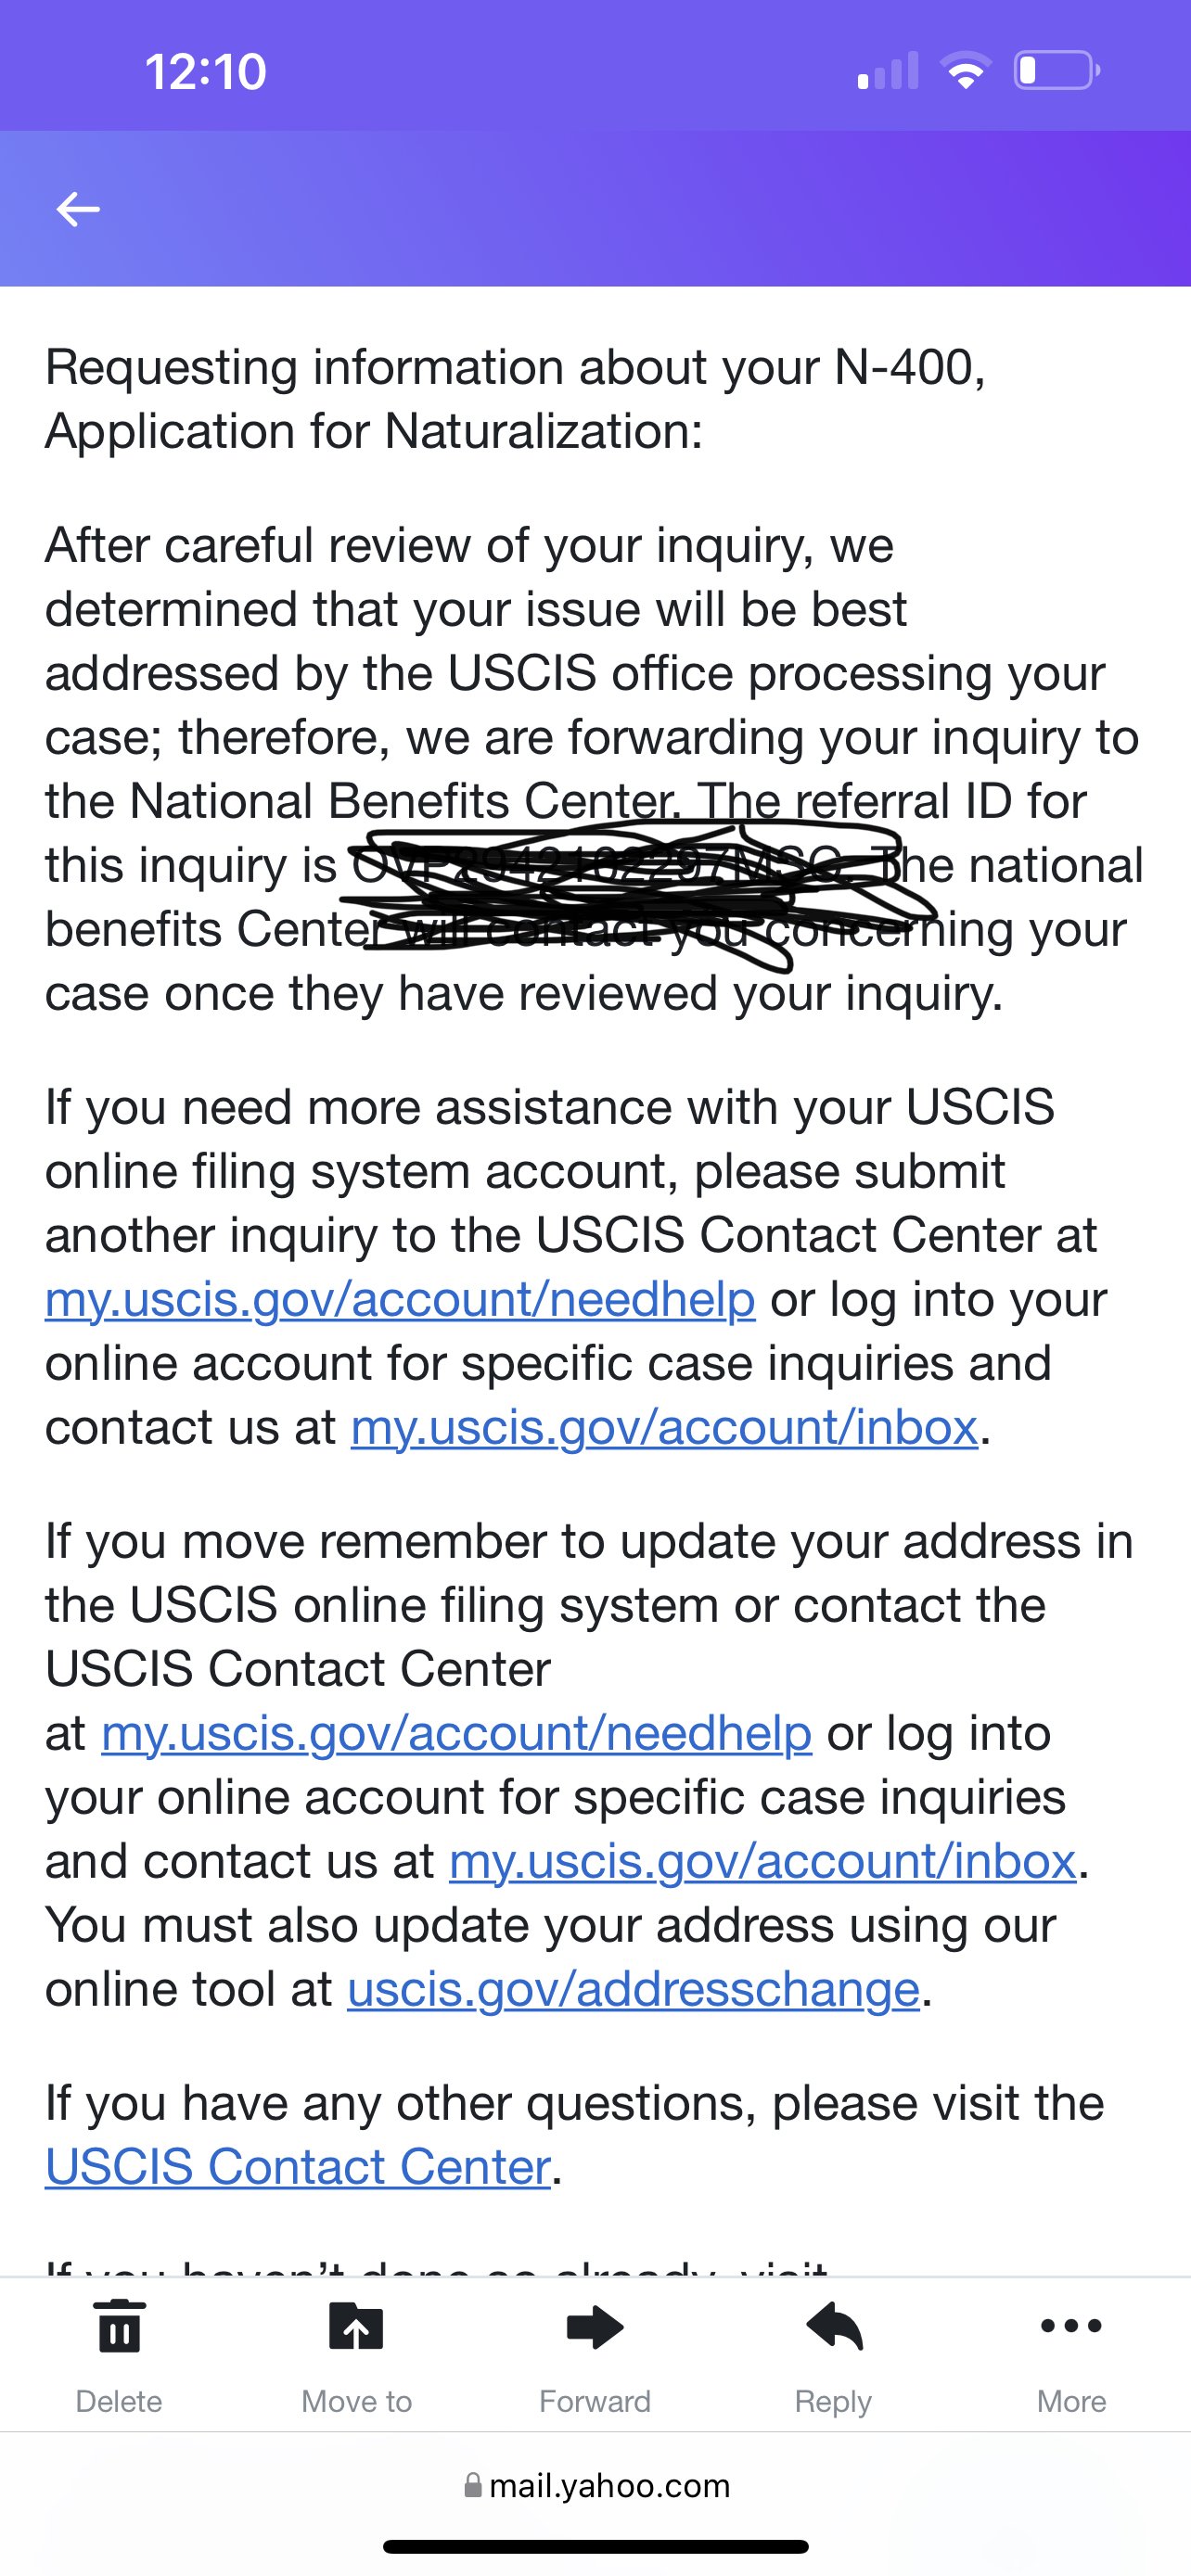Tap the 12:10 clock in status bar
Image resolution: width=1191 pixels, height=2576 pixels.
pos(205,72)
